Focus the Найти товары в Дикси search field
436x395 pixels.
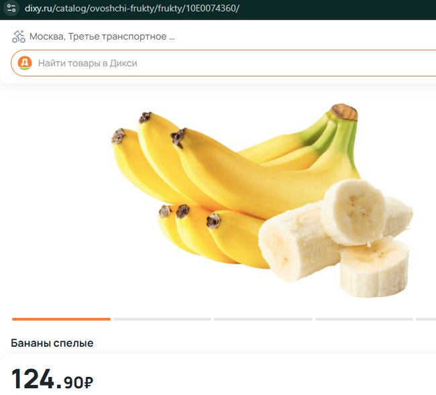[x=223, y=63]
